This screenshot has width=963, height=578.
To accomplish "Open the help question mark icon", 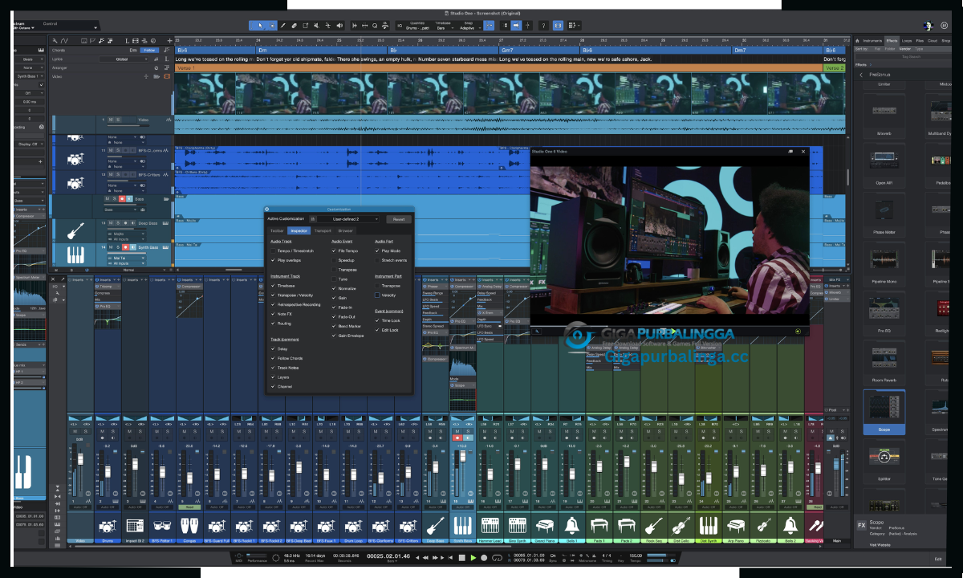I will (543, 26).
